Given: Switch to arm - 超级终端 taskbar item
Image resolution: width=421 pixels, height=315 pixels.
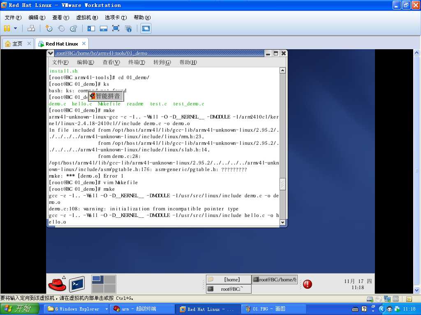Looking at the screenshot, I should (142, 309).
